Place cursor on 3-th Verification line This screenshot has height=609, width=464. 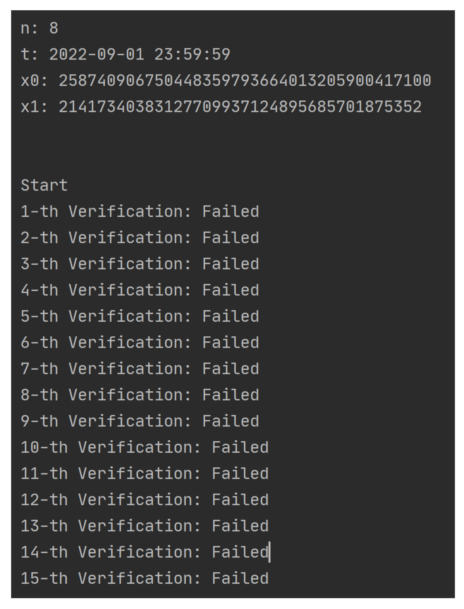pos(140,264)
